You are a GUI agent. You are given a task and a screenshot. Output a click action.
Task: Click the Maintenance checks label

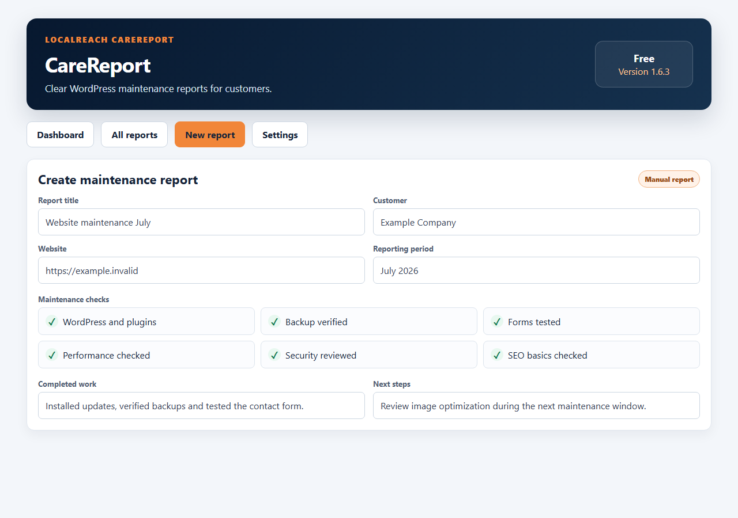point(73,299)
